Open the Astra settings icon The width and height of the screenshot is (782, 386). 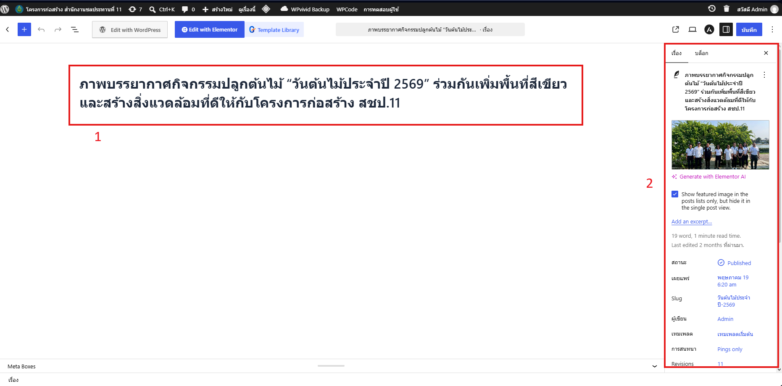tap(709, 29)
